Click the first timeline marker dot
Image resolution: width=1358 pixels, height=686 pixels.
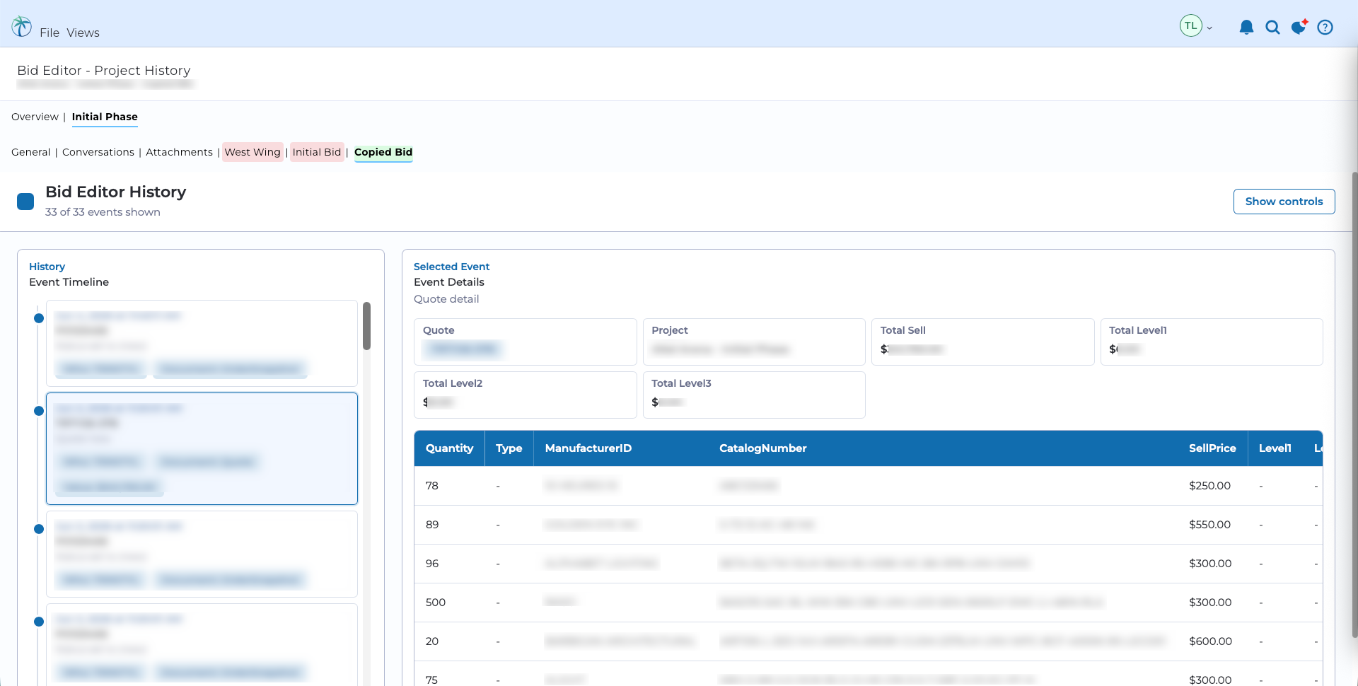pos(39,318)
